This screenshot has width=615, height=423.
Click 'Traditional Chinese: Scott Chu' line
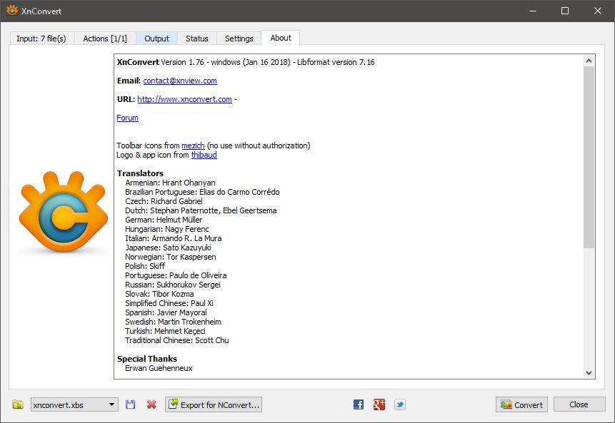[177, 341]
